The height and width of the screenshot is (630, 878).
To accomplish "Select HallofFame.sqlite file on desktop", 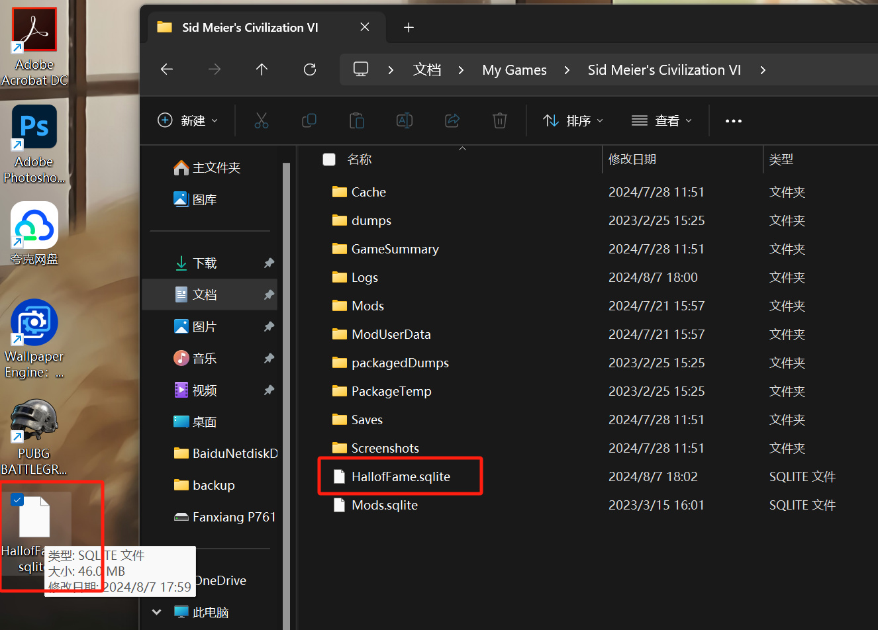I will 34,533.
